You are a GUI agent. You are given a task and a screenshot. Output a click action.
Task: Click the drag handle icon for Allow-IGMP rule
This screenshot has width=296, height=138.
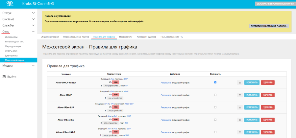click(x=240, y=95)
